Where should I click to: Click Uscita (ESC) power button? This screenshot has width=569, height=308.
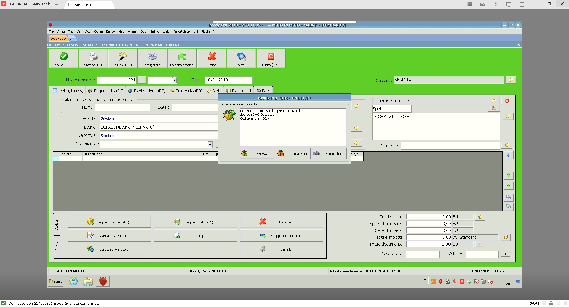tap(271, 59)
